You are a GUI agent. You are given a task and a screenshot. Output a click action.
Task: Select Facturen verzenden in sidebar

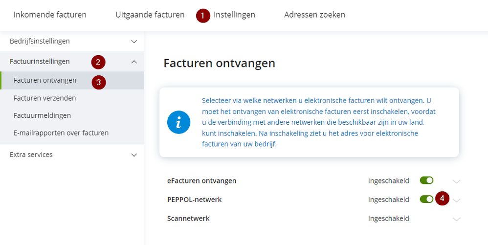click(x=45, y=98)
